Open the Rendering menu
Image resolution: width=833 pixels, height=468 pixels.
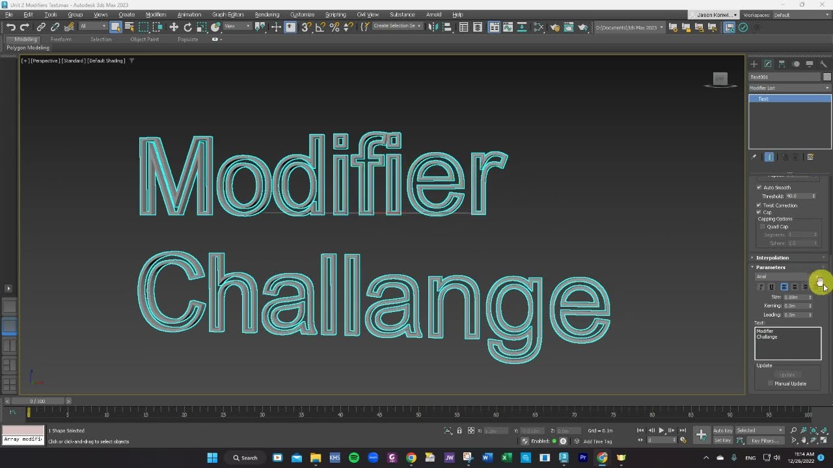[267, 14]
